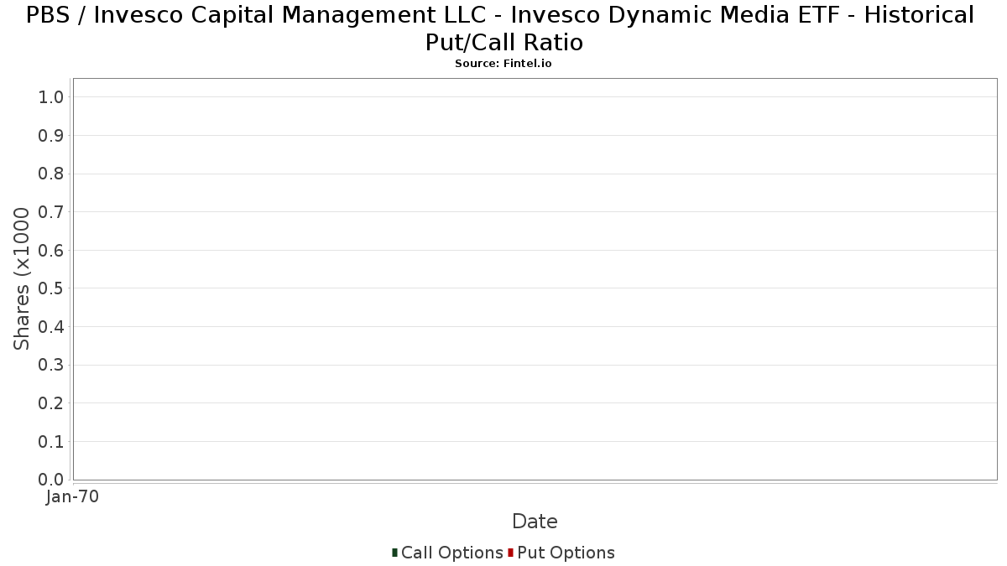
Task: Select the 0.2 y-axis tick label
Action: [51, 403]
